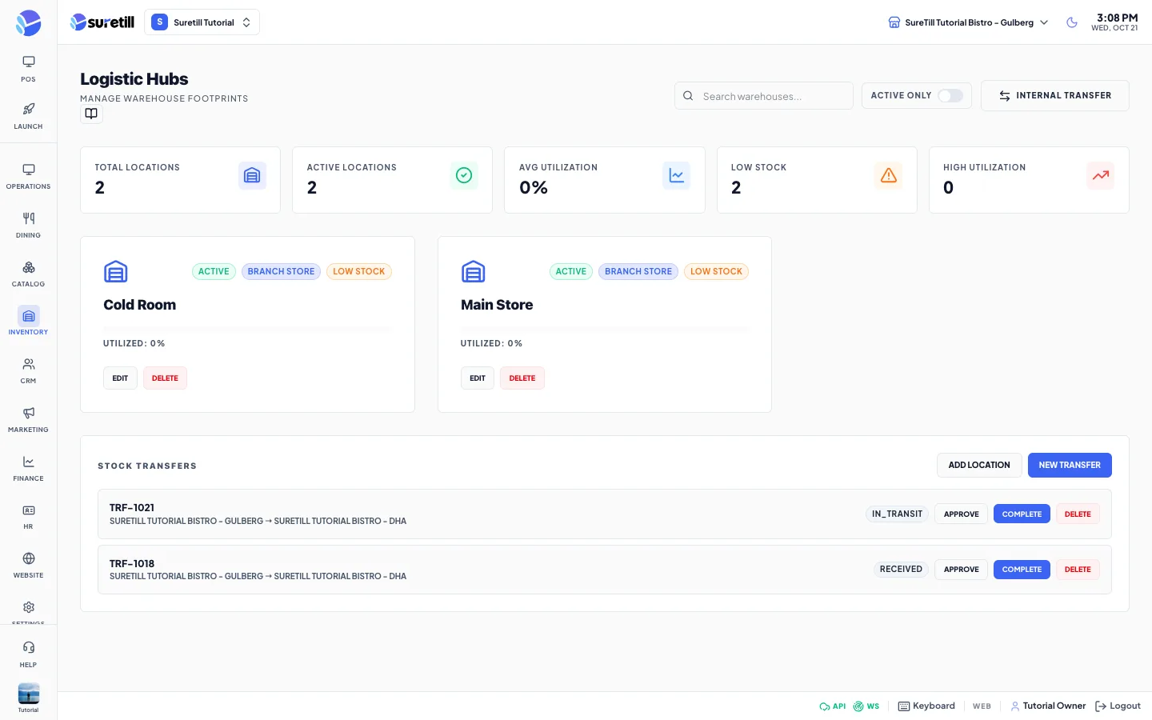Open the Catalog sidebar section
Screen dimensions: 1152x720
(x=28, y=274)
